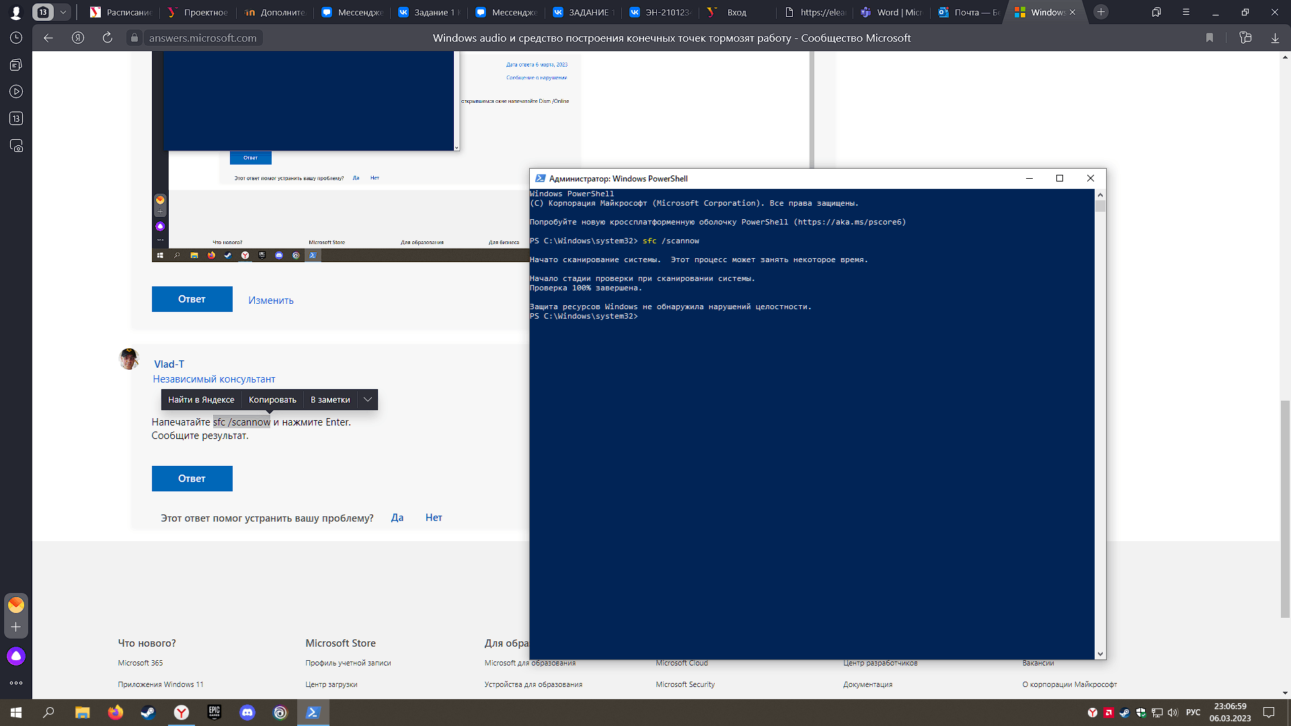This screenshot has height=726, width=1291.
Task: Open browser history in sidebar
Action: [x=16, y=38]
